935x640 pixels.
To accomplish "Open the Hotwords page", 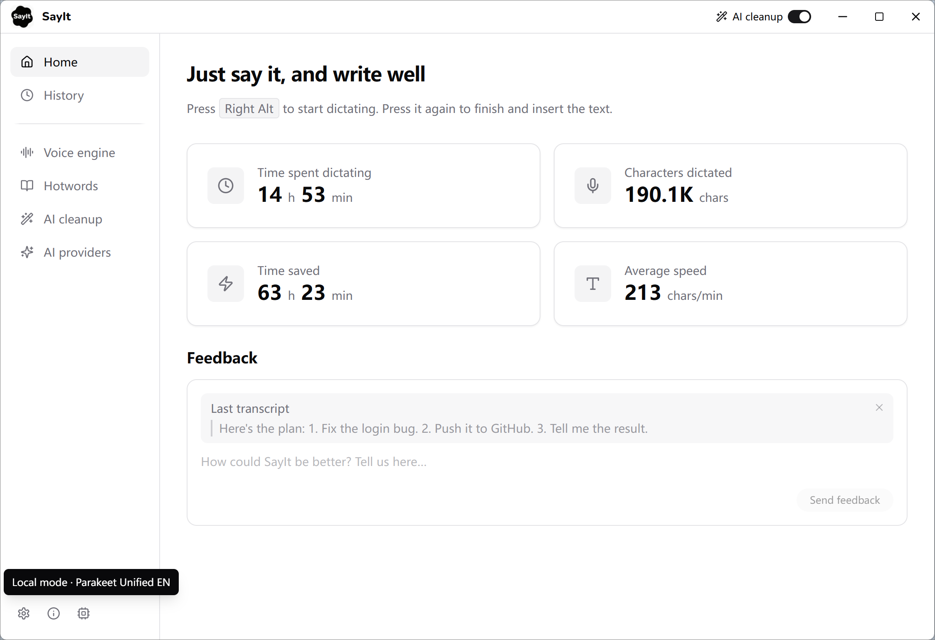I will click(80, 186).
